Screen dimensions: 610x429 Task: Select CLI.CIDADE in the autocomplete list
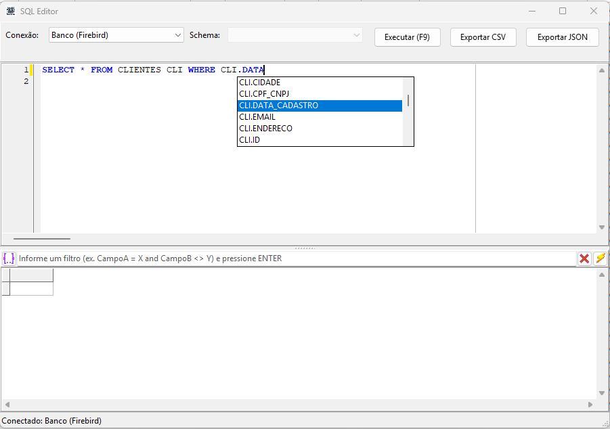[x=320, y=83]
